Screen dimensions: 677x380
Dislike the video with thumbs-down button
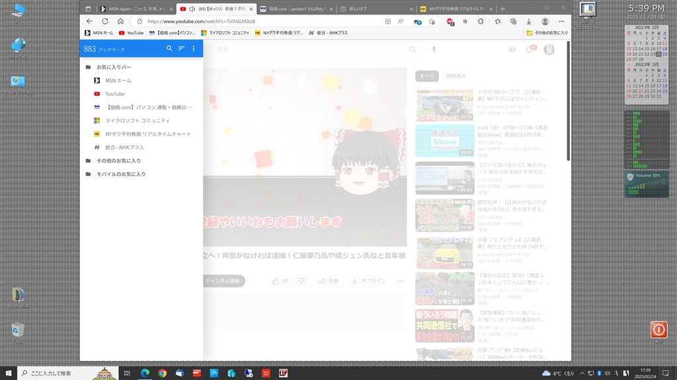(x=301, y=281)
